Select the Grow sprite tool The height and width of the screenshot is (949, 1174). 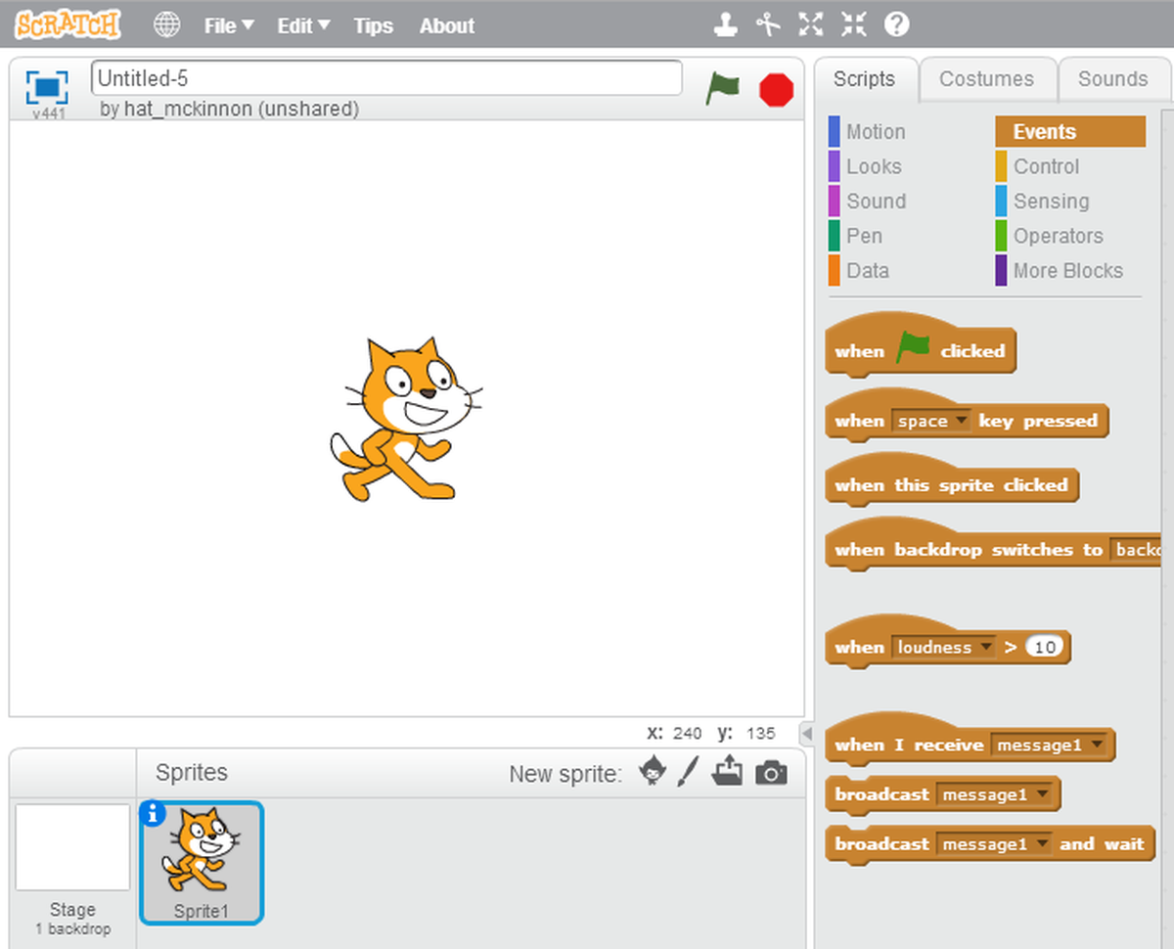811,24
